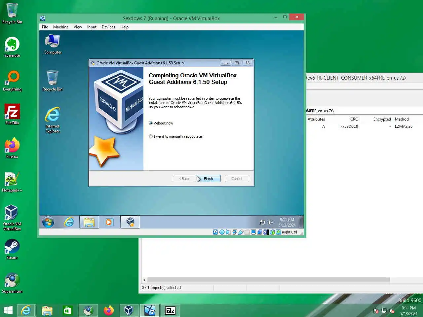Click the host Windows Start button
The height and width of the screenshot is (317, 423).
[8, 310]
